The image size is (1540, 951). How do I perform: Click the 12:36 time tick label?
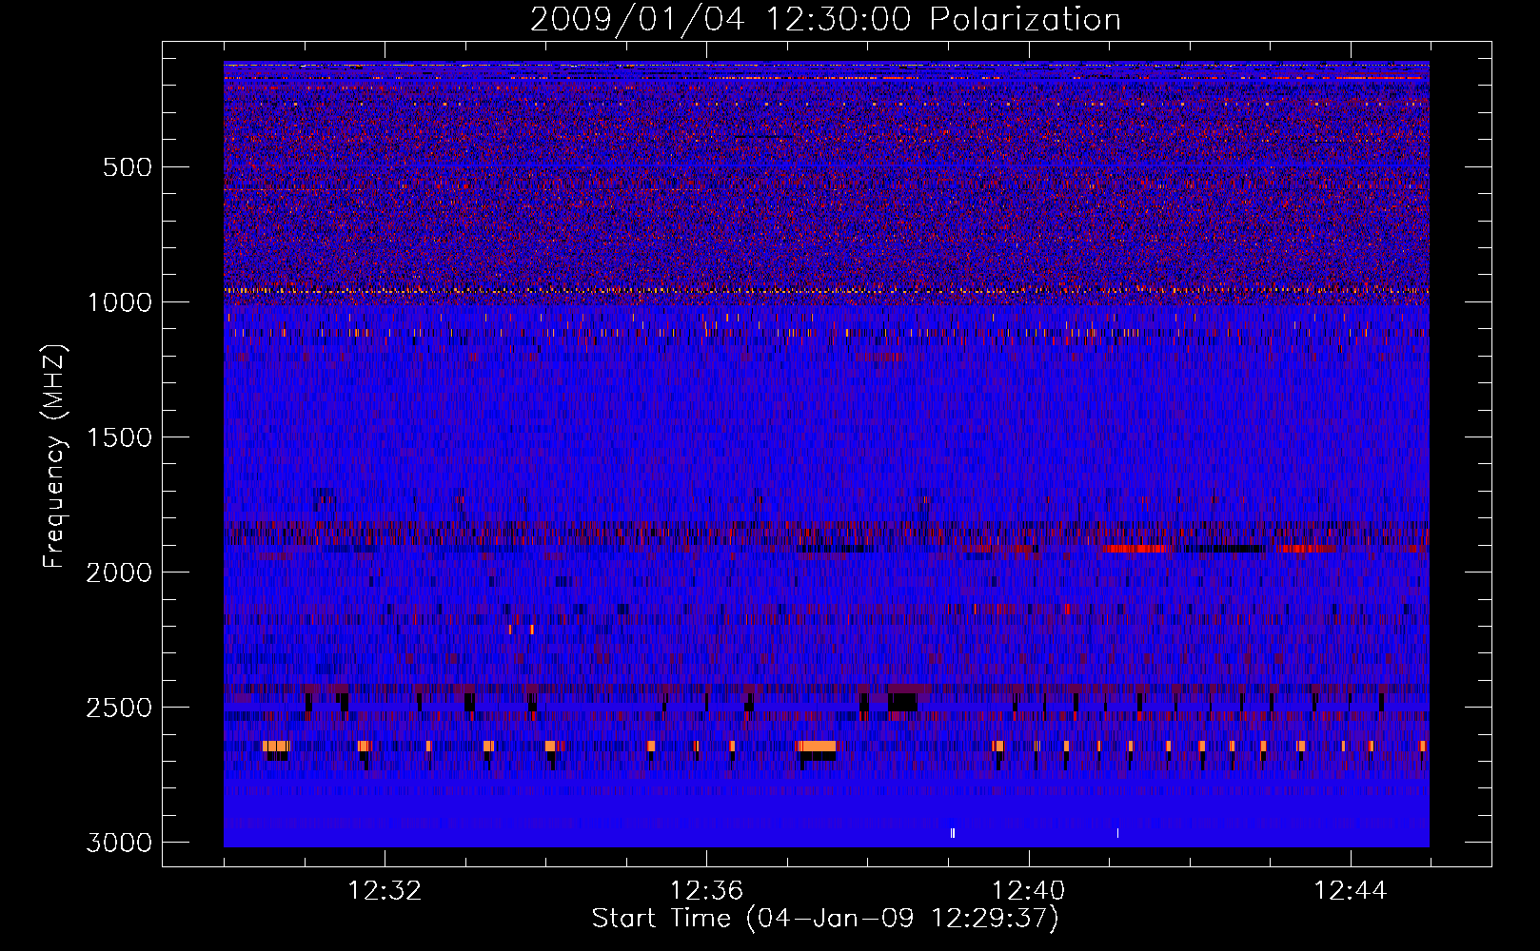[706, 891]
